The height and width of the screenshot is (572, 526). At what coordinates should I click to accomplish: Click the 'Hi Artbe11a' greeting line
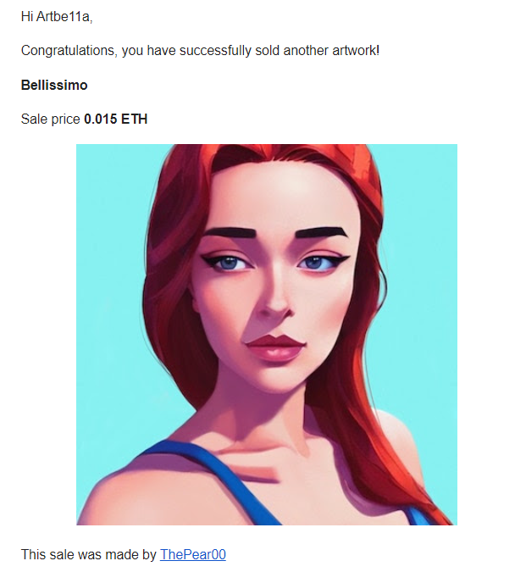[57, 16]
